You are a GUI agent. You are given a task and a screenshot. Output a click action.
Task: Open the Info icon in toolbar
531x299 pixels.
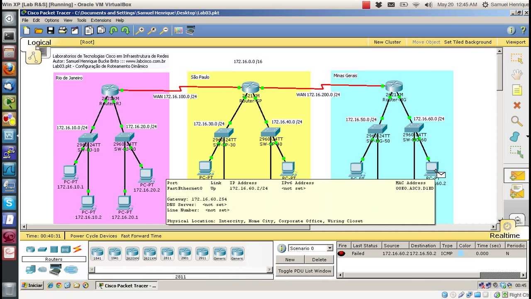(511, 30)
